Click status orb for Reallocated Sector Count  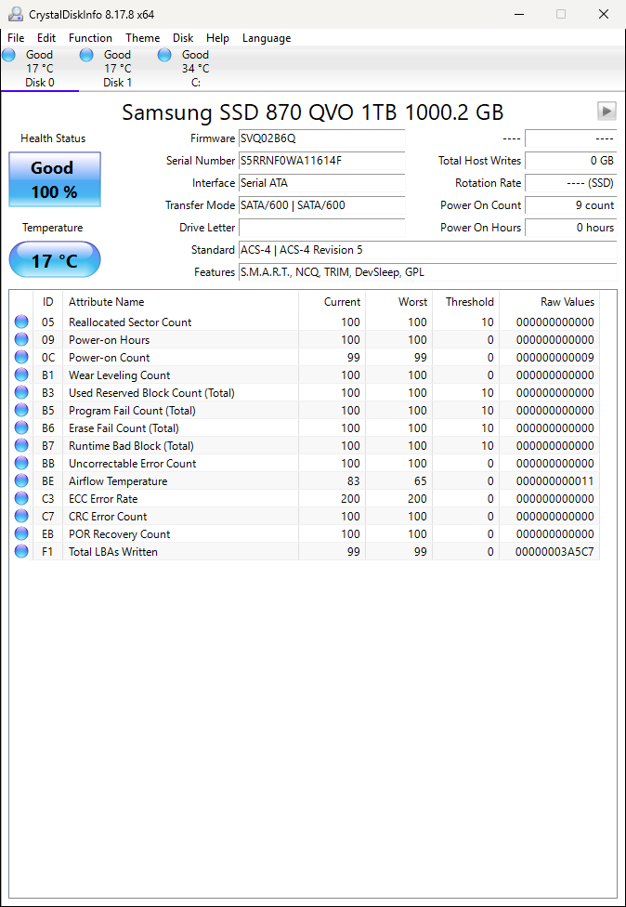click(x=21, y=322)
